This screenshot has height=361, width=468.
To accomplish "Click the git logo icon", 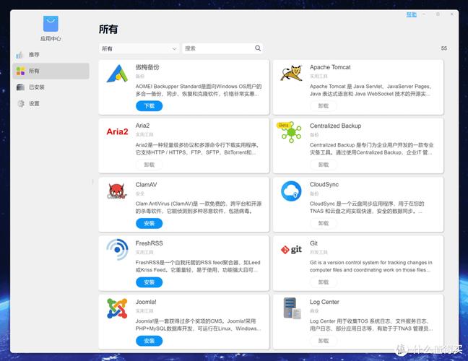I will (291, 249).
